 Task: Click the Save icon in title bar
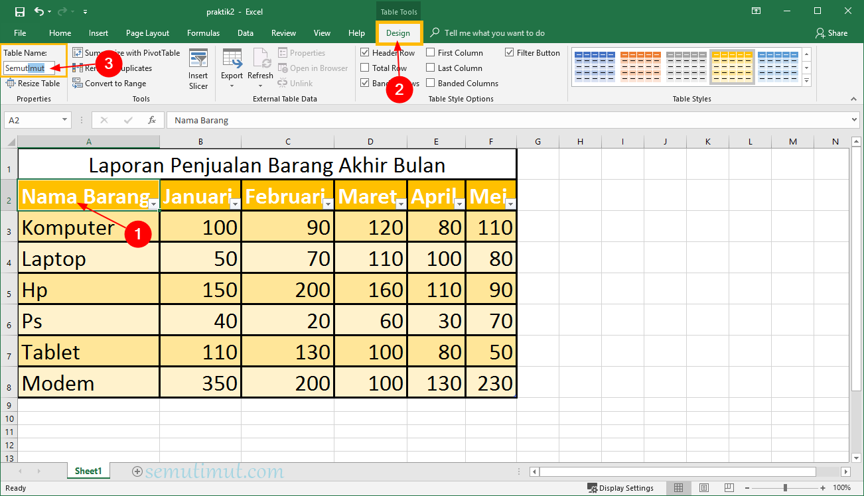coord(19,11)
